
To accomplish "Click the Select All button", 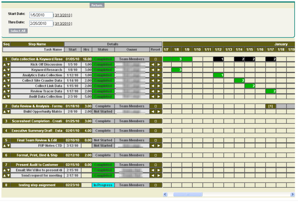I will point(18,31).
